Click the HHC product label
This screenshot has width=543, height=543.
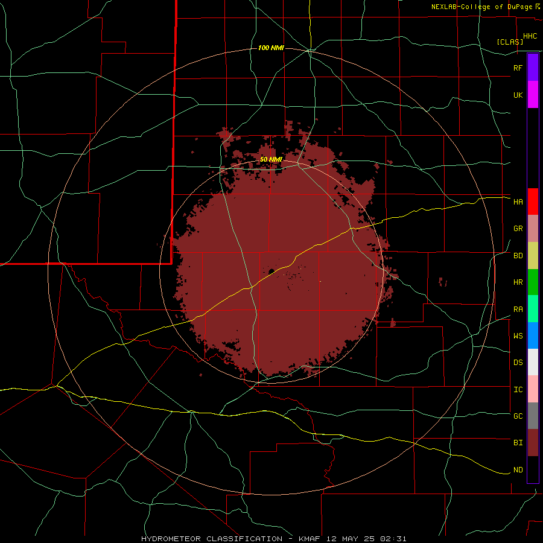530,36
